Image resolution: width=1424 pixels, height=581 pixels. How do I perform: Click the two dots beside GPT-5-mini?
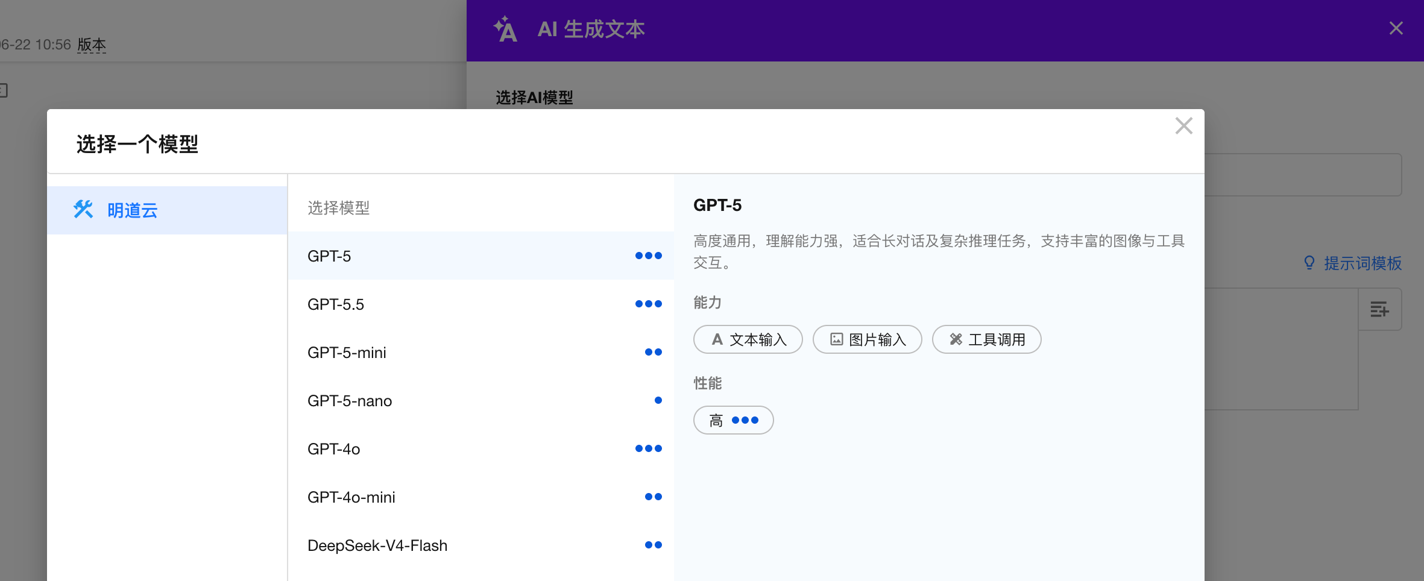click(654, 352)
